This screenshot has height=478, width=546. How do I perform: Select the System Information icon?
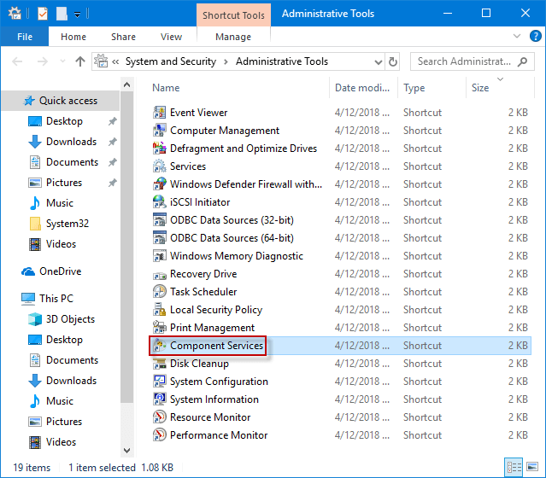pos(160,399)
